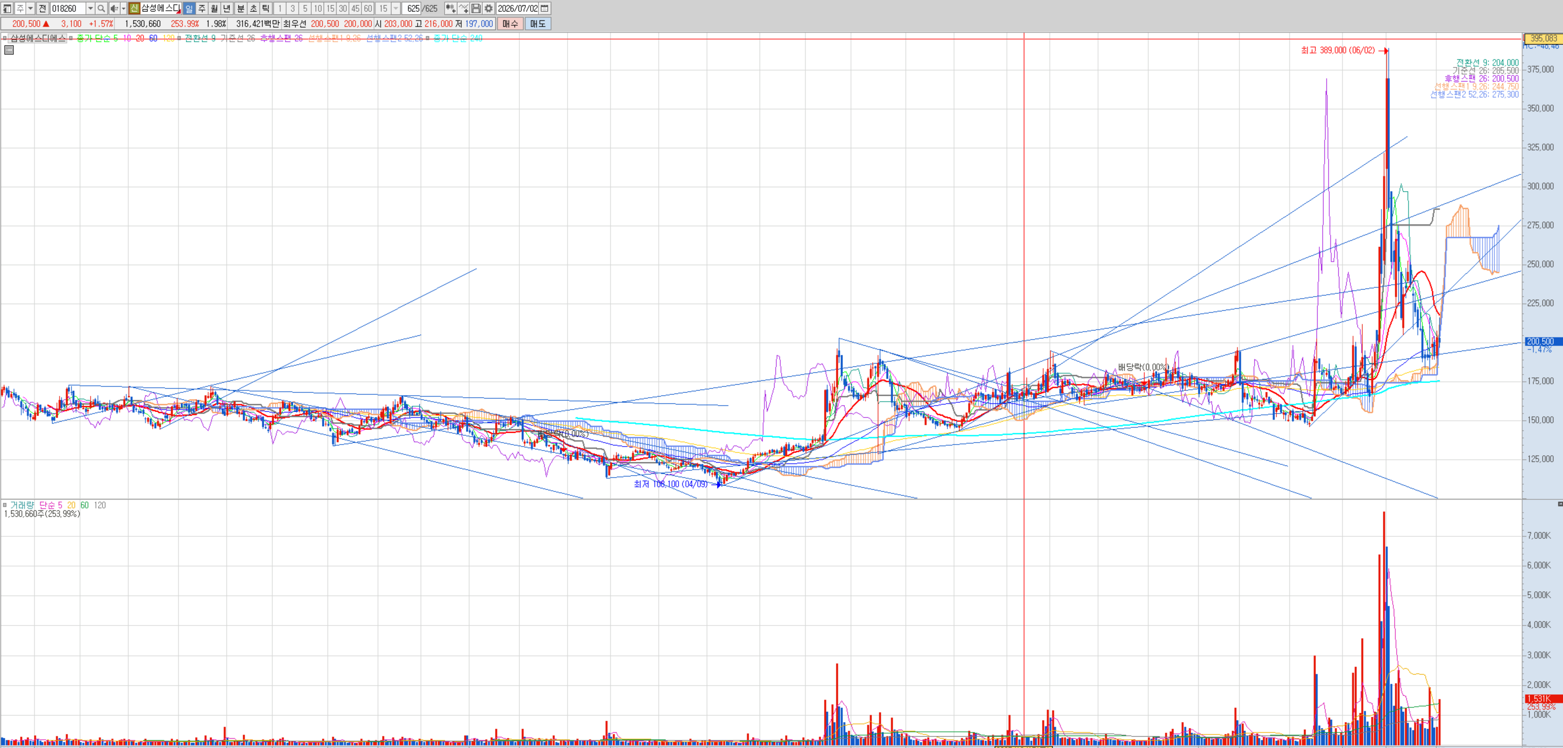Expand the custom interval dropdown arrow
Screen dimensions: 1563x748
point(395,8)
